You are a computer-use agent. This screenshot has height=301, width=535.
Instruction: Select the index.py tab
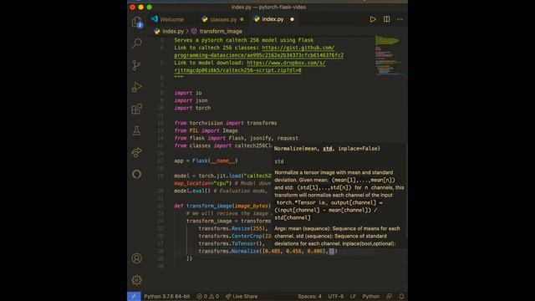point(273,19)
